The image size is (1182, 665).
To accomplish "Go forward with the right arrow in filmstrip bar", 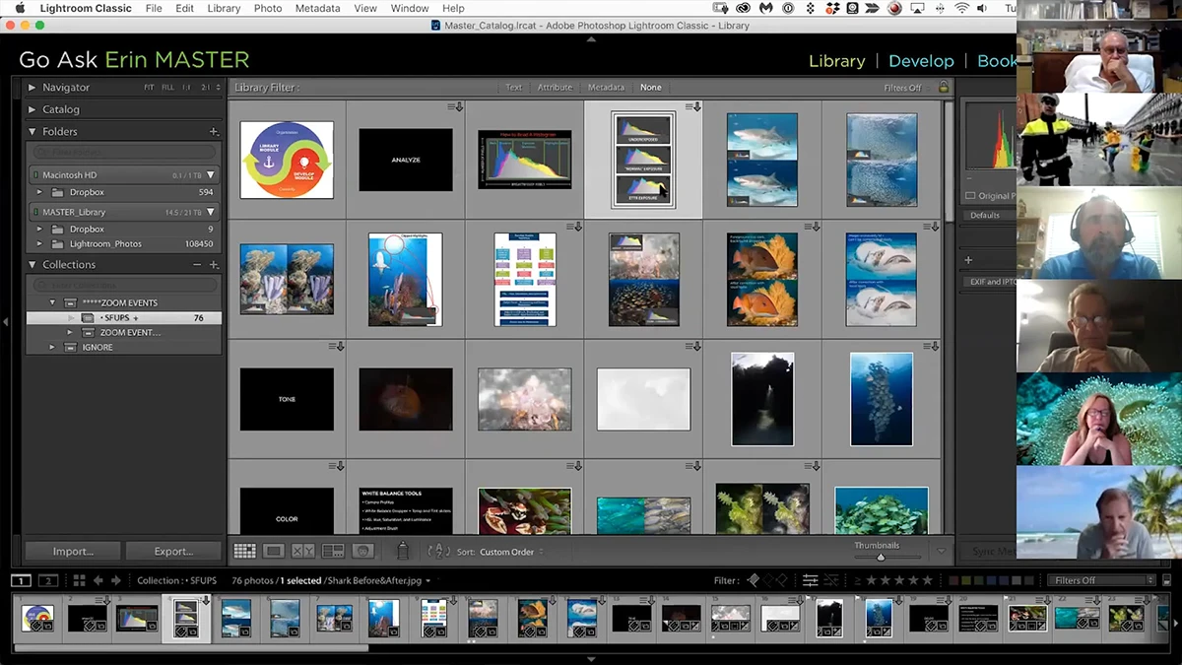I will [x=115, y=580].
